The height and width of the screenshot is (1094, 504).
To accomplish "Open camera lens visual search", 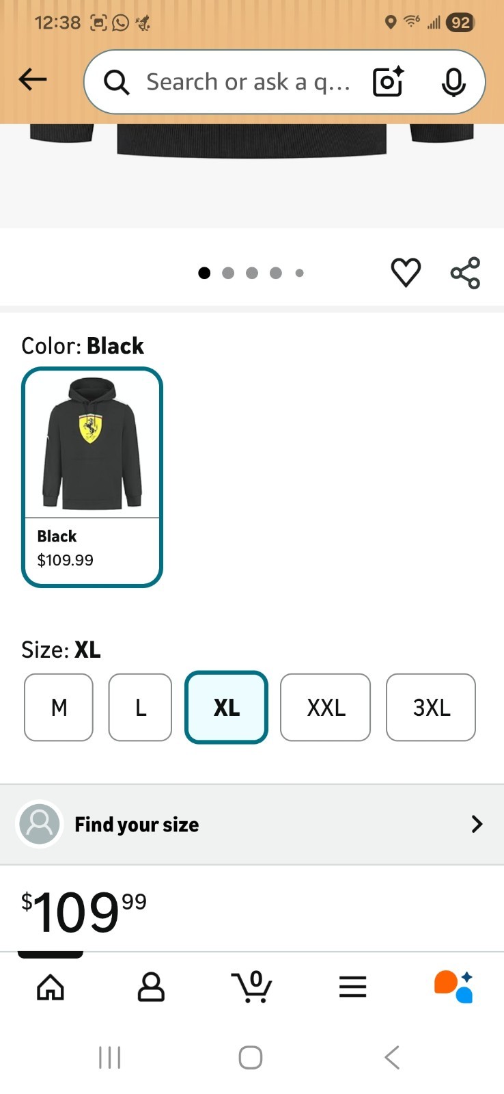I will (x=388, y=82).
